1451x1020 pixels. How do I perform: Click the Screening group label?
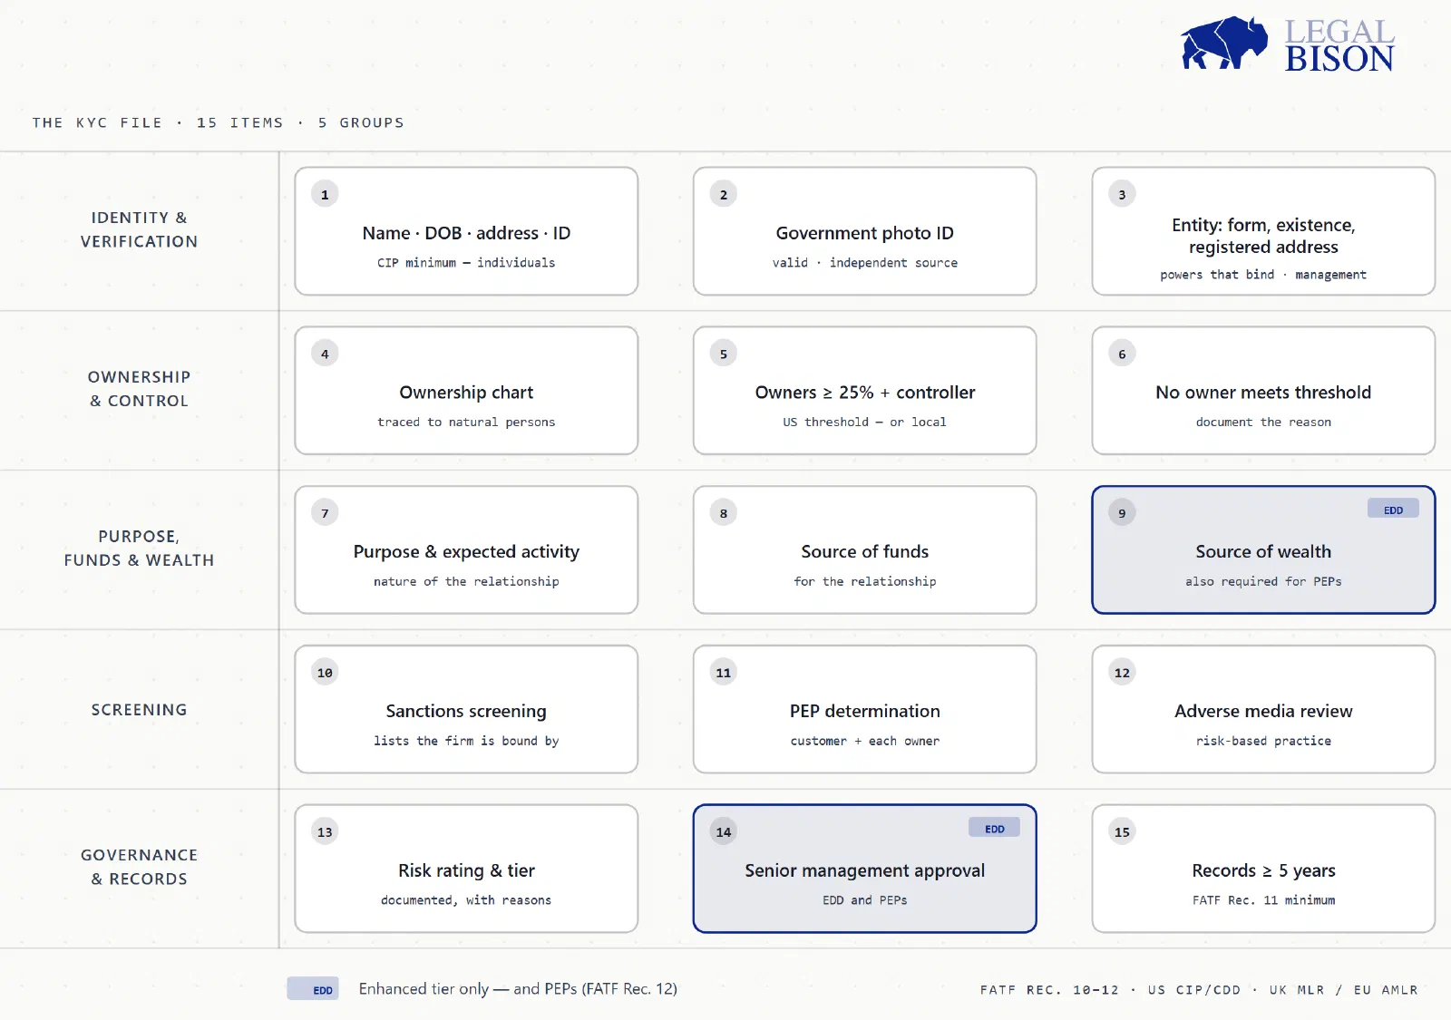click(x=139, y=710)
